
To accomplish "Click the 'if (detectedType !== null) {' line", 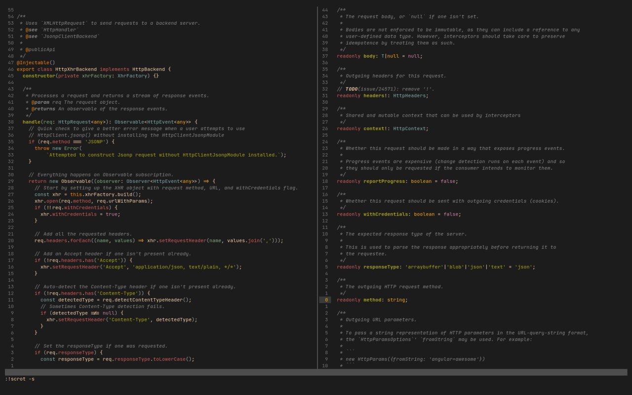I will coord(82,313).
